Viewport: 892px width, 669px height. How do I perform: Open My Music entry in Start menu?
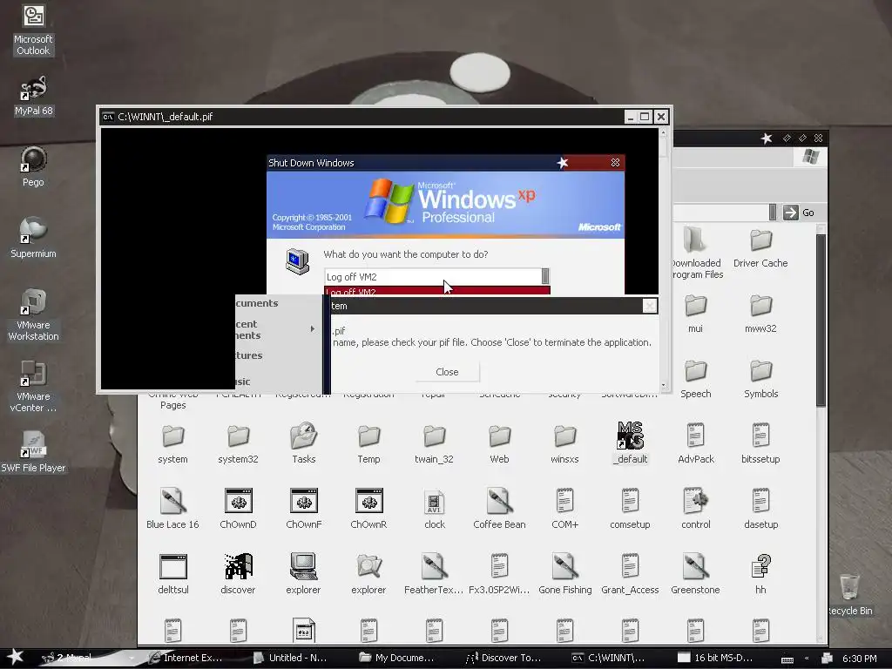click(x=279, y=382)
